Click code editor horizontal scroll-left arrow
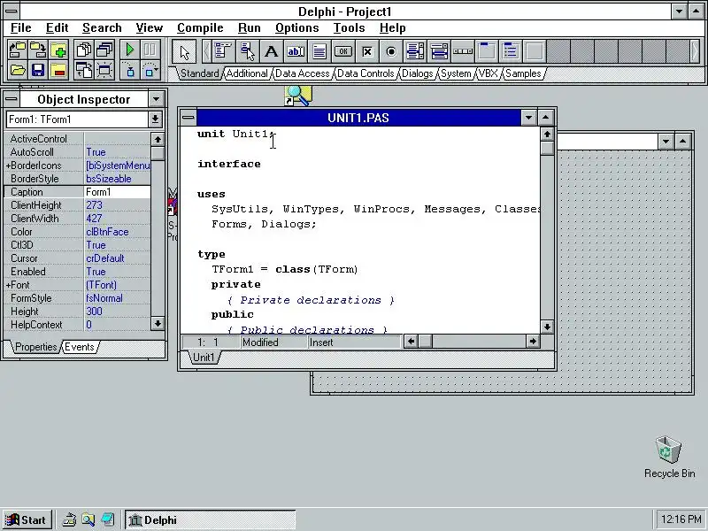 pos(411,342)
